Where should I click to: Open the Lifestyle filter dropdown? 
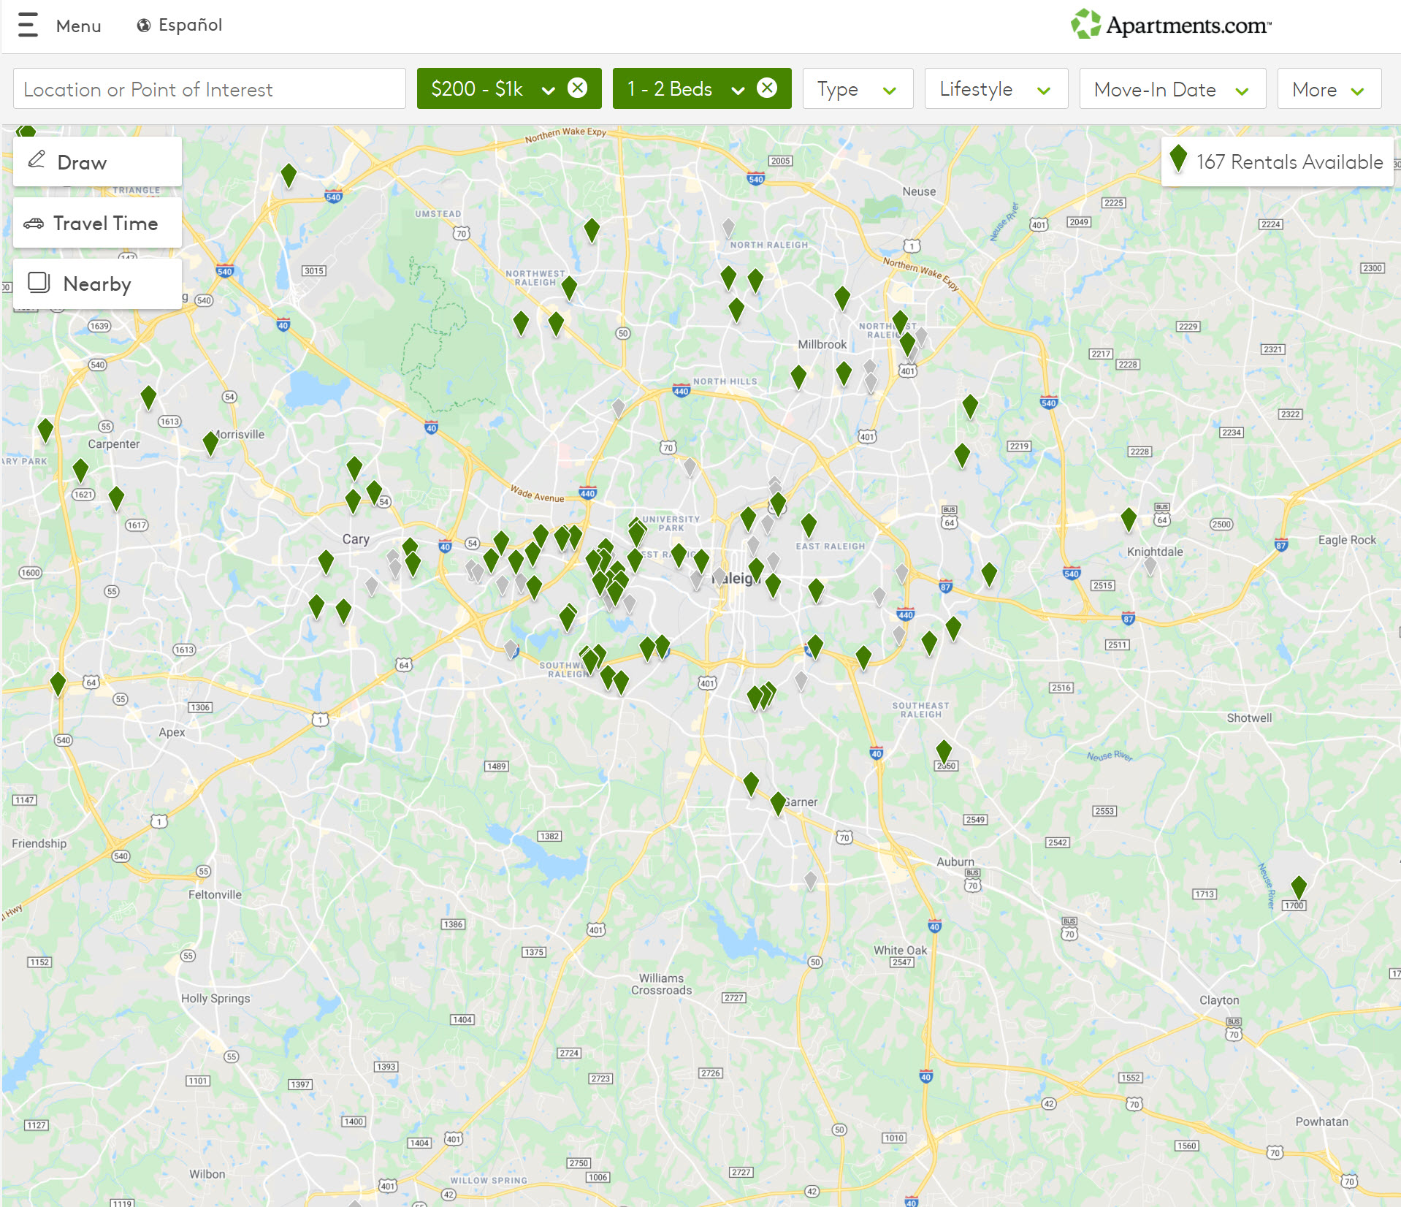tap(995, 89)
